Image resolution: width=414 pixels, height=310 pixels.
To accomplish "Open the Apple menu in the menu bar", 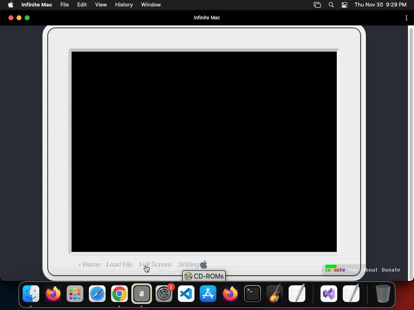I will pos(11,5).
